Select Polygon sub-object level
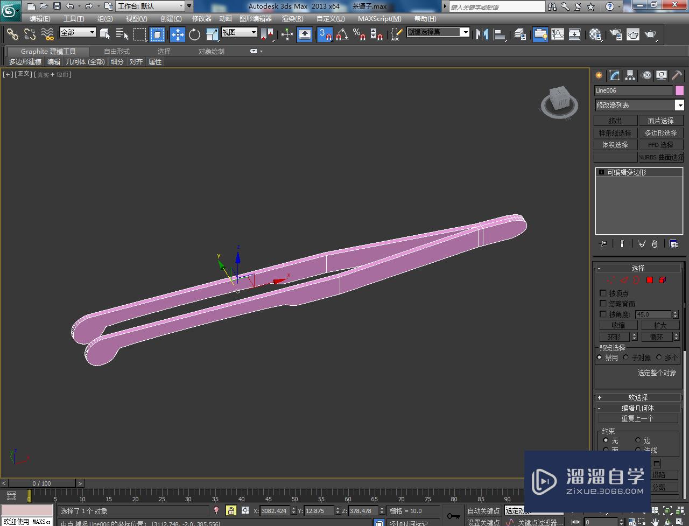 click(650, 280)
